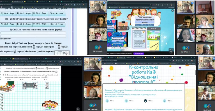The image size is (215, 111).
Task: Click first answer field under Скільки гривень question
Action: [x=33, y=33]
